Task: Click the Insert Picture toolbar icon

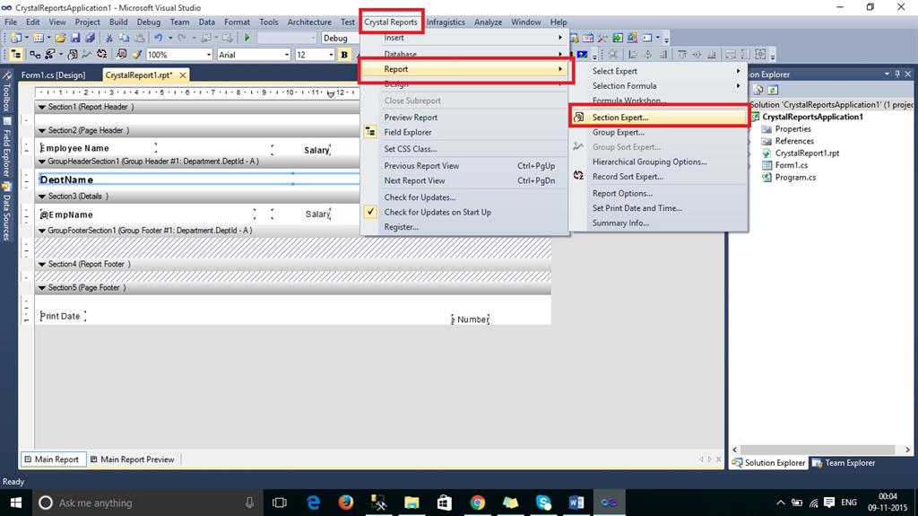Action: [583, 55]
